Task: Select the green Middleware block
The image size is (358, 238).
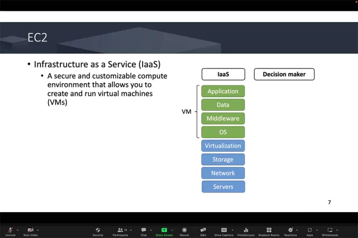Action: [223, 119]
